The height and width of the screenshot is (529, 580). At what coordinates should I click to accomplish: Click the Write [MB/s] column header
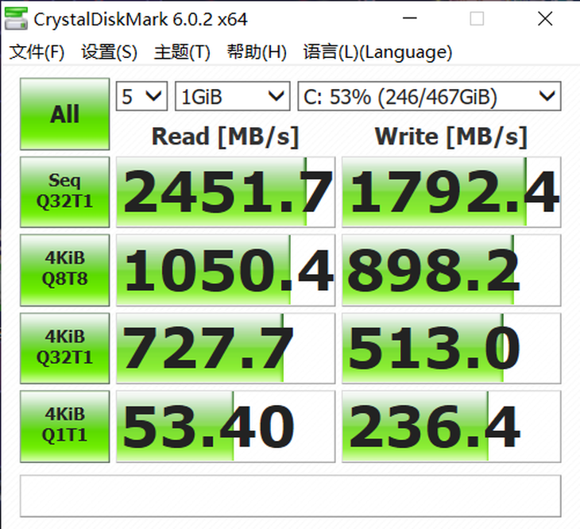click(451, 137)
